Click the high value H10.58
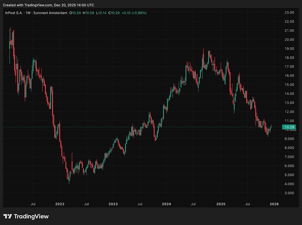The height and width of the screenshot is (225, 302). (88, 13)
